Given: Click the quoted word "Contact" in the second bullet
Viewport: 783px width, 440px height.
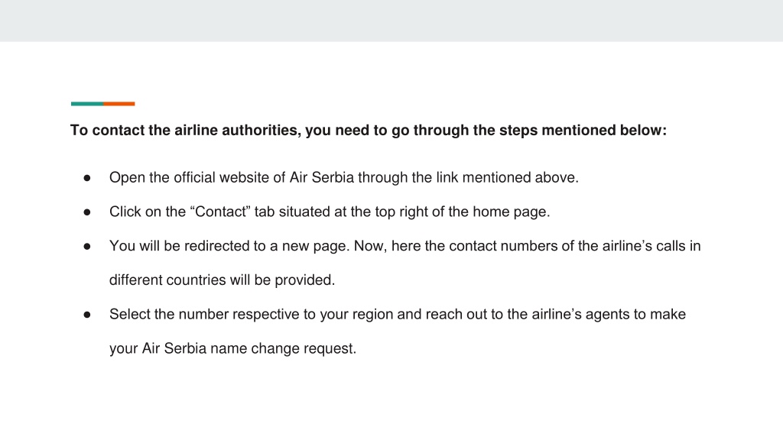Looking at the screenshot, I should click(220, 212).
